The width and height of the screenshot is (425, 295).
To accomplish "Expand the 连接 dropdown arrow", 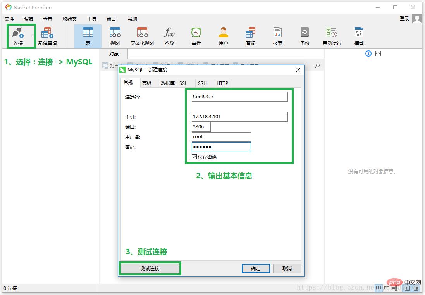I will [32, 36].
